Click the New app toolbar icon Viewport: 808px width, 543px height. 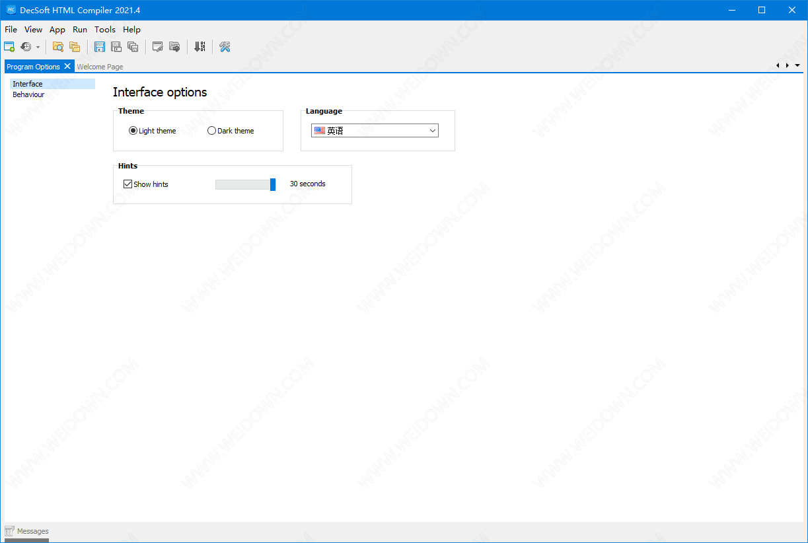click(9, 47)
